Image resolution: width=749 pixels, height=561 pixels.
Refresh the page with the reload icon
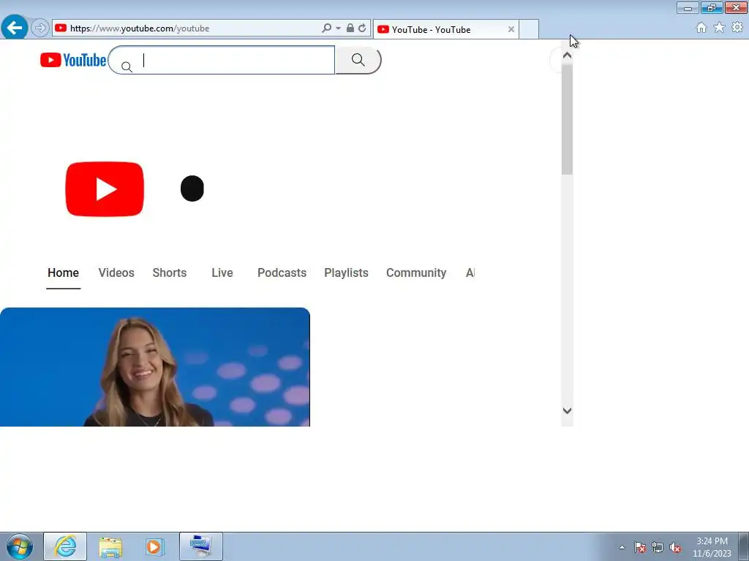(x=362, y=28)
